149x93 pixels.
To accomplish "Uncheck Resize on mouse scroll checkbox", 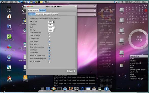I will (x=49, y=56).
